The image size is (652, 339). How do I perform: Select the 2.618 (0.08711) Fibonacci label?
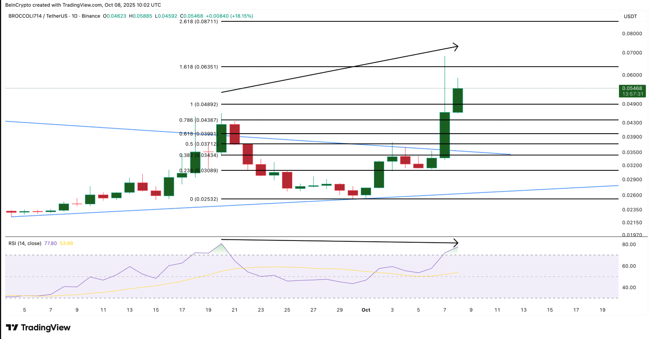click(x=198, y=22)
